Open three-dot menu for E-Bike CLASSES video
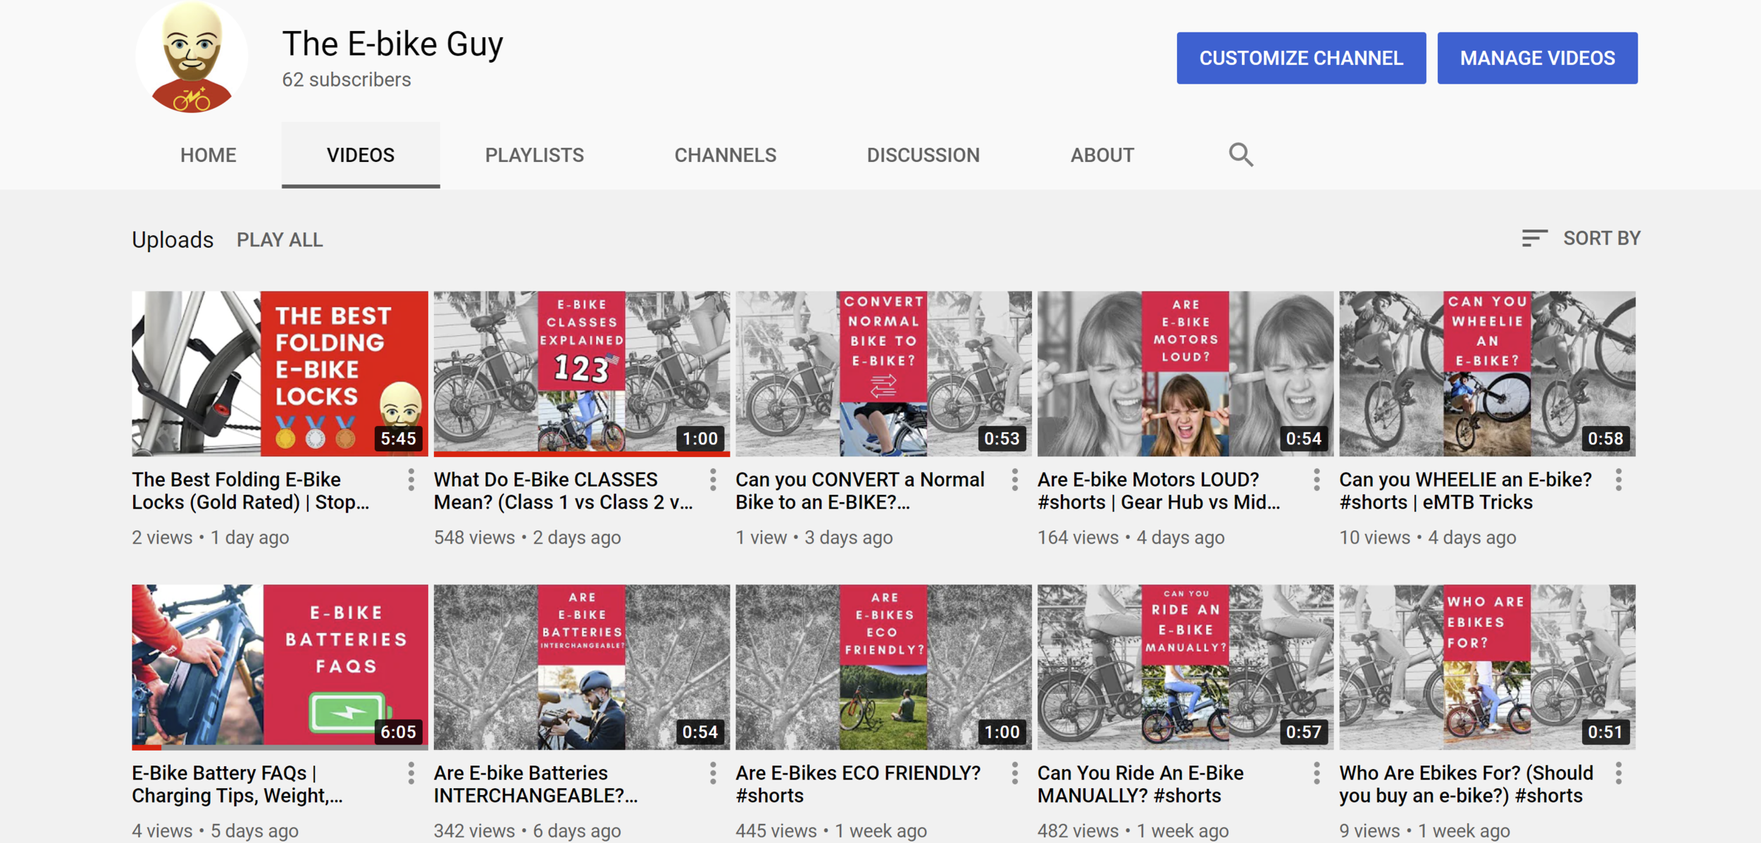This screenshot has height=843, width=1761. click(713, 480)
